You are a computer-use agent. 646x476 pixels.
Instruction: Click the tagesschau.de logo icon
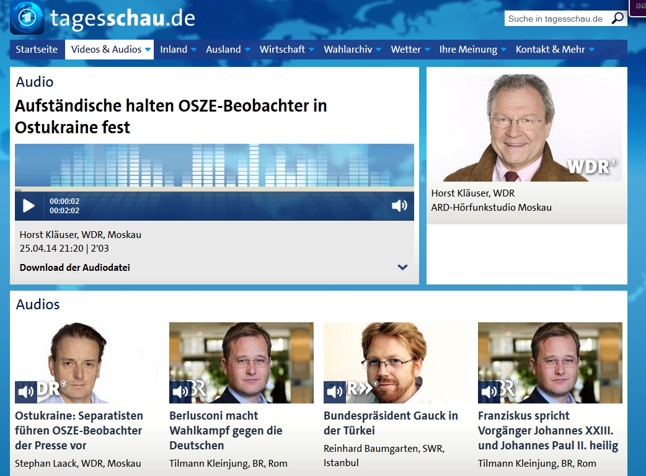27,18
